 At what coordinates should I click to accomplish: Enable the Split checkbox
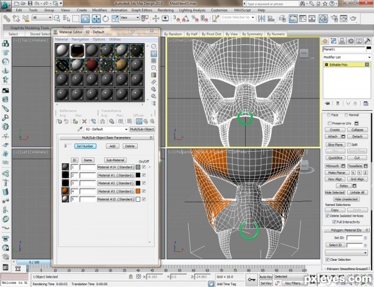349,144
